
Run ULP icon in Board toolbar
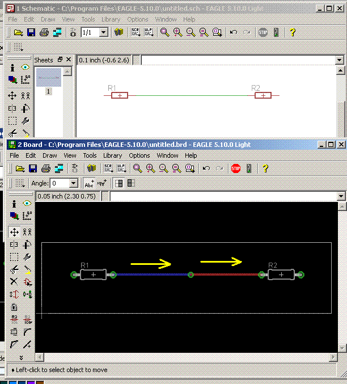pyautogui.click(x=121, y=168)
